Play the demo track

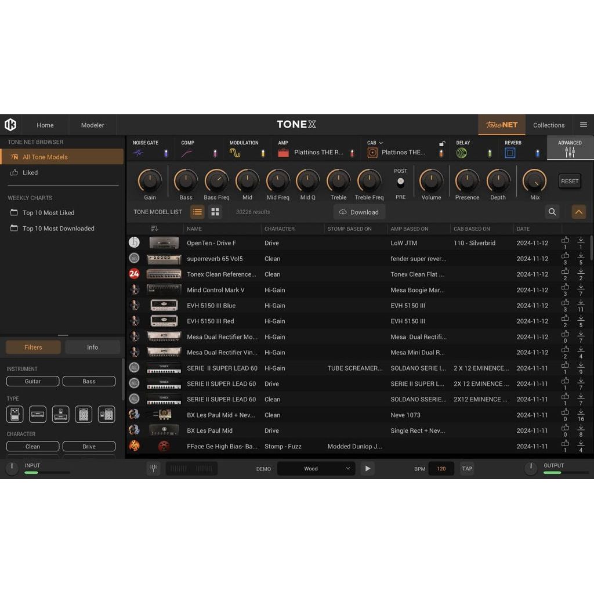point(367,469)
